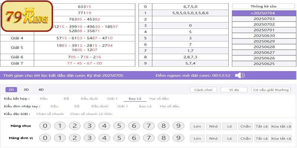
Task: Choose Đề in Kiểu đơn nhập tay row
Action: (77, 106)
